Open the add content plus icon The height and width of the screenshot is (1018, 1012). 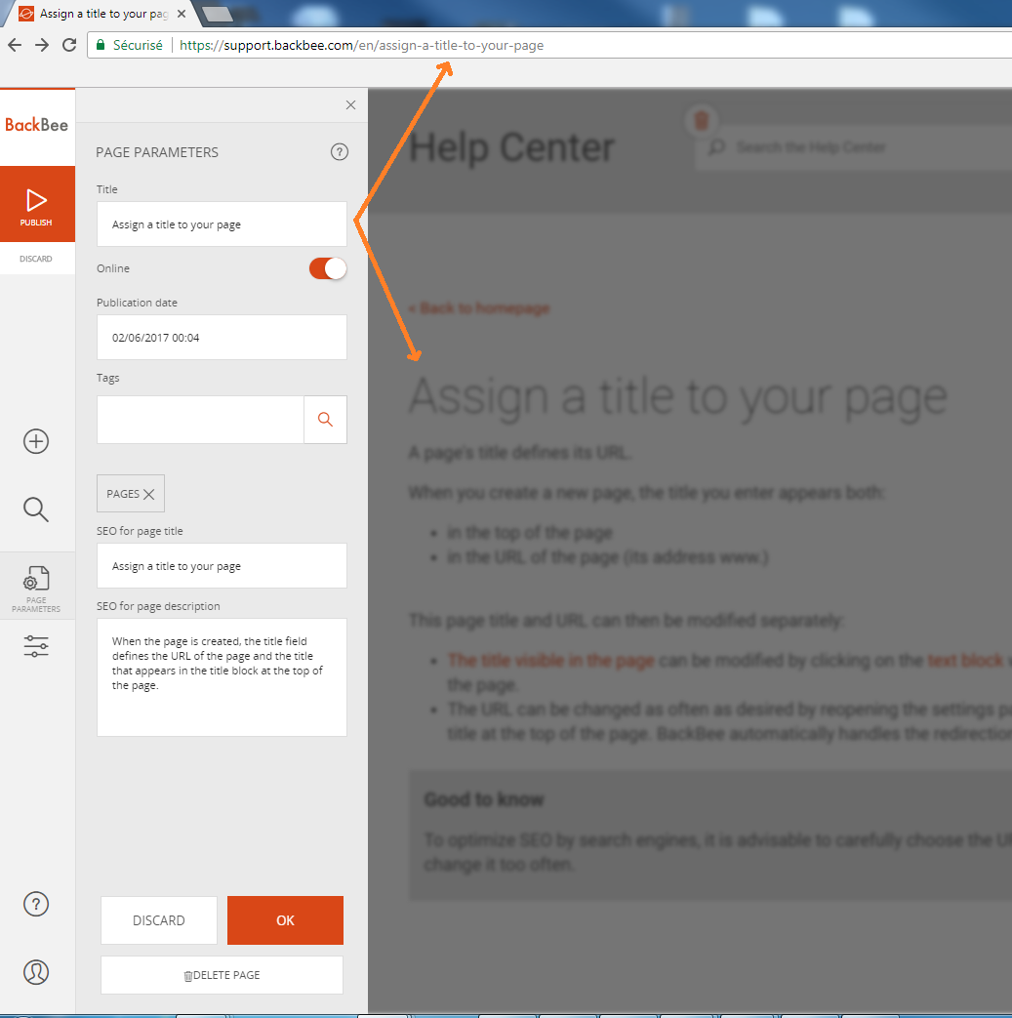[36, 441]
